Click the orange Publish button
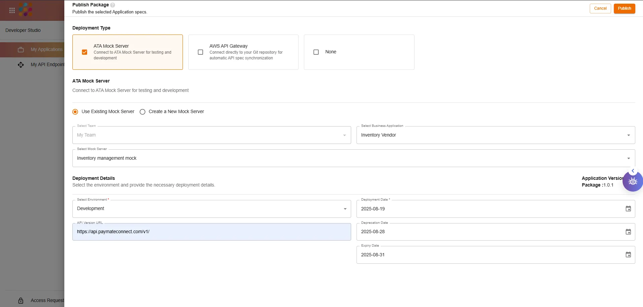The height and width of the screenshot is (307, 643). 624,8
